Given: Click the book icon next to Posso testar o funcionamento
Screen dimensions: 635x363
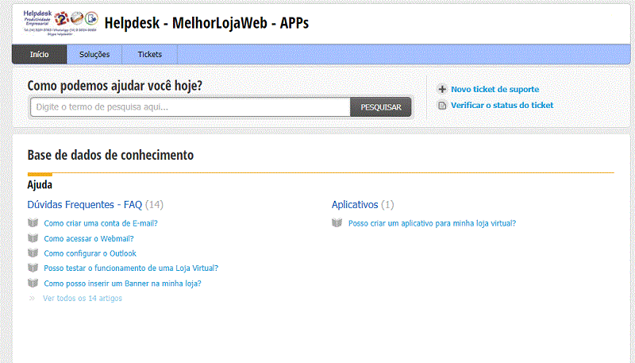Looking at the screenshot, I should pos(33,268).
